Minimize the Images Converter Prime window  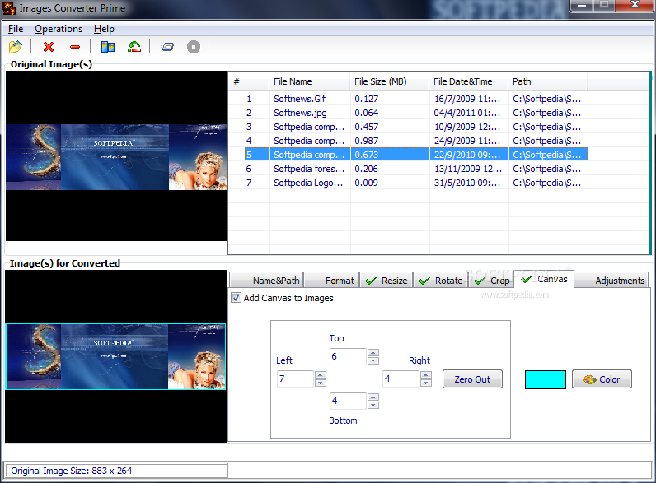(x=582, y=6)
